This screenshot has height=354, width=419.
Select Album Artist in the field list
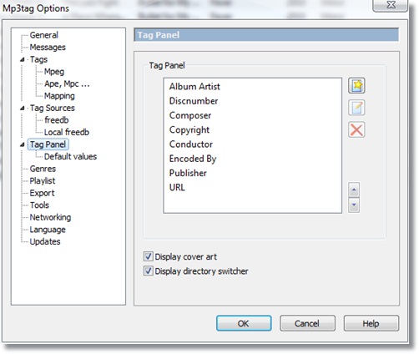194,87
